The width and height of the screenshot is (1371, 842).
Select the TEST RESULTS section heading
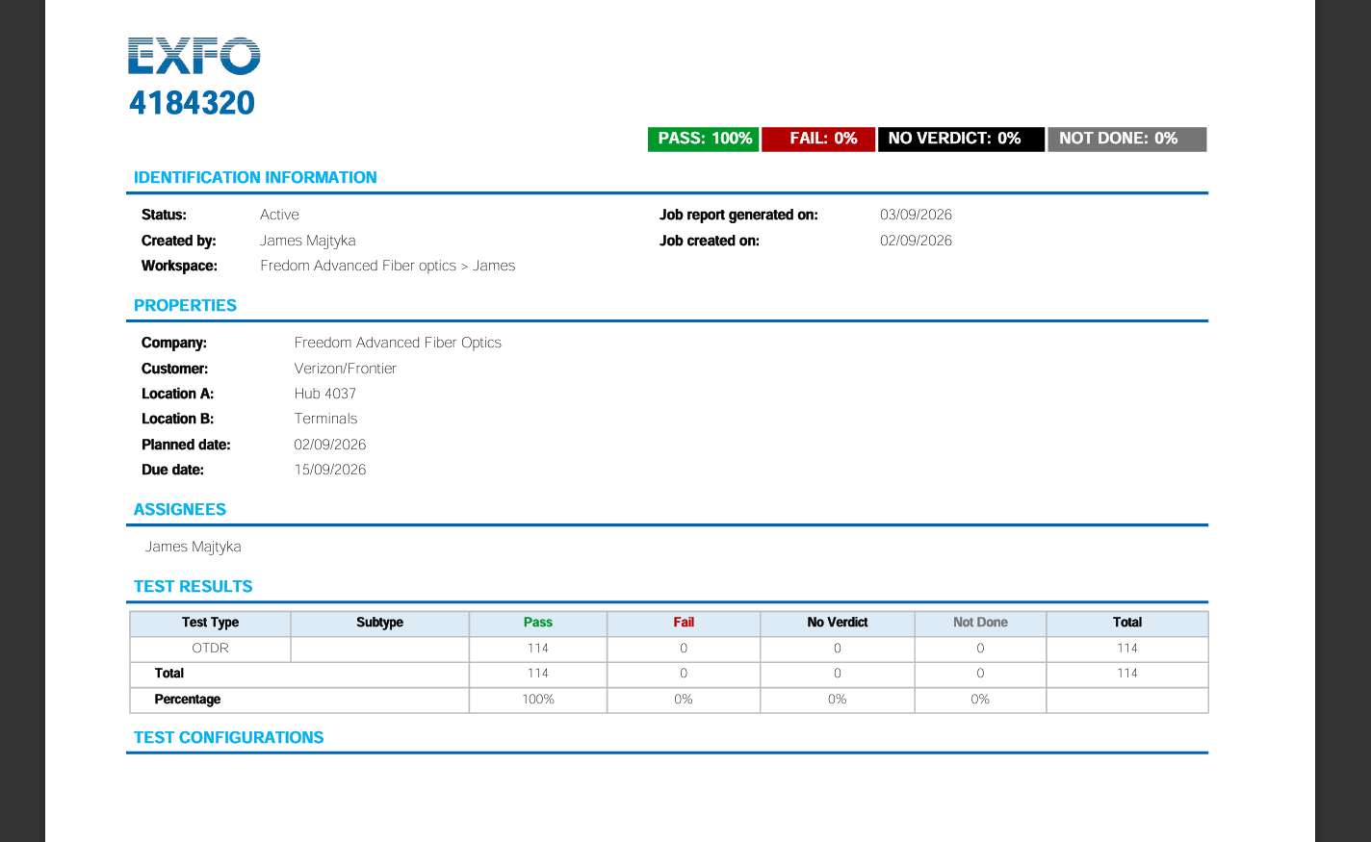tap(193, 586)
